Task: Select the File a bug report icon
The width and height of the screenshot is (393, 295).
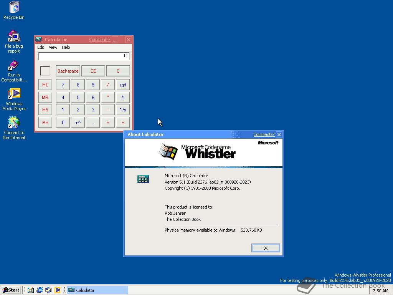Action: (14, 41)
